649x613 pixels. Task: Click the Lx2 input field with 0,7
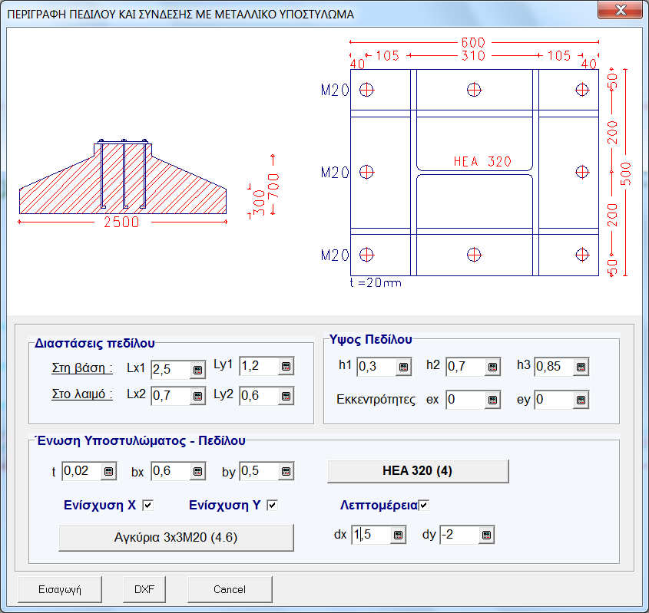pyautogui.click(x=171, y=397)
